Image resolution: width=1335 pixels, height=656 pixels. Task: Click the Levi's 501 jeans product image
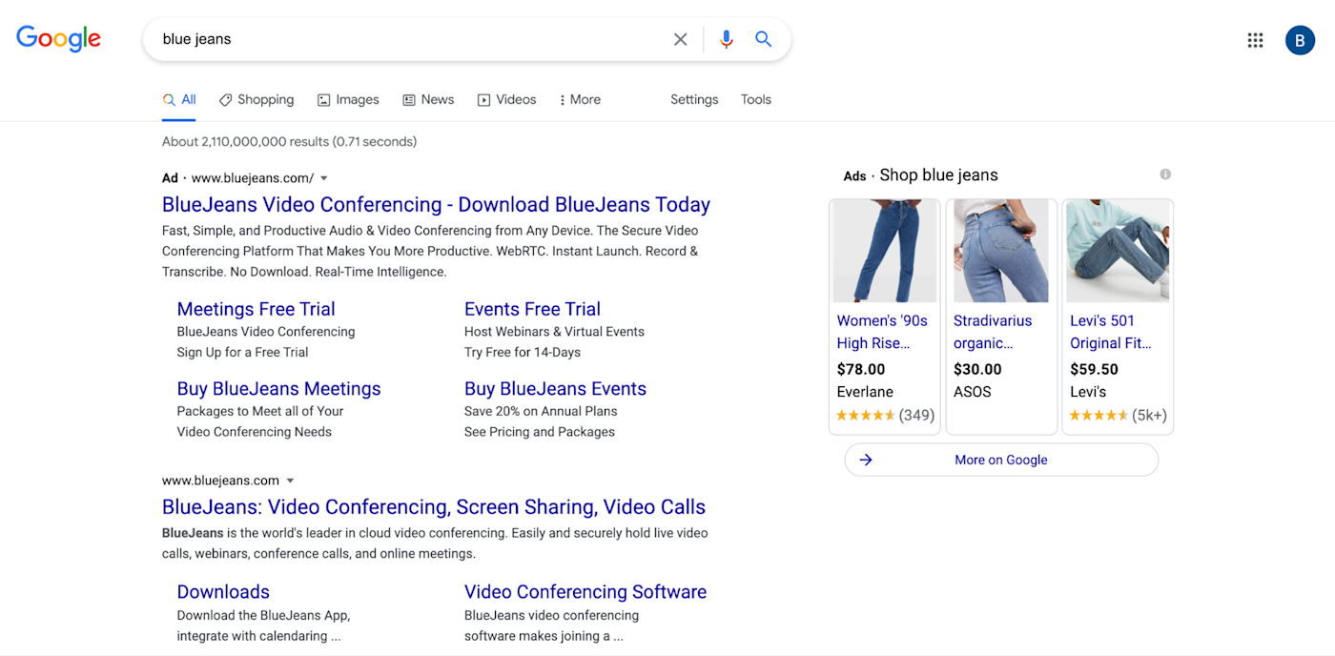point(1118,251)
